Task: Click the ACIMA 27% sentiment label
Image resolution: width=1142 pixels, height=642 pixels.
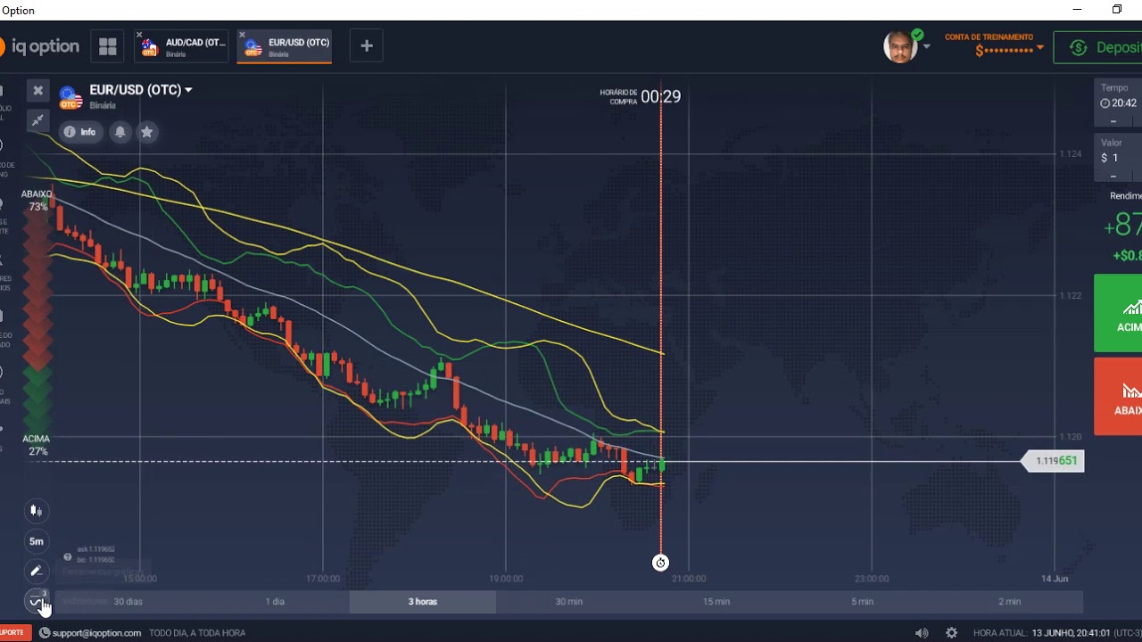Action: coord(37,445)
